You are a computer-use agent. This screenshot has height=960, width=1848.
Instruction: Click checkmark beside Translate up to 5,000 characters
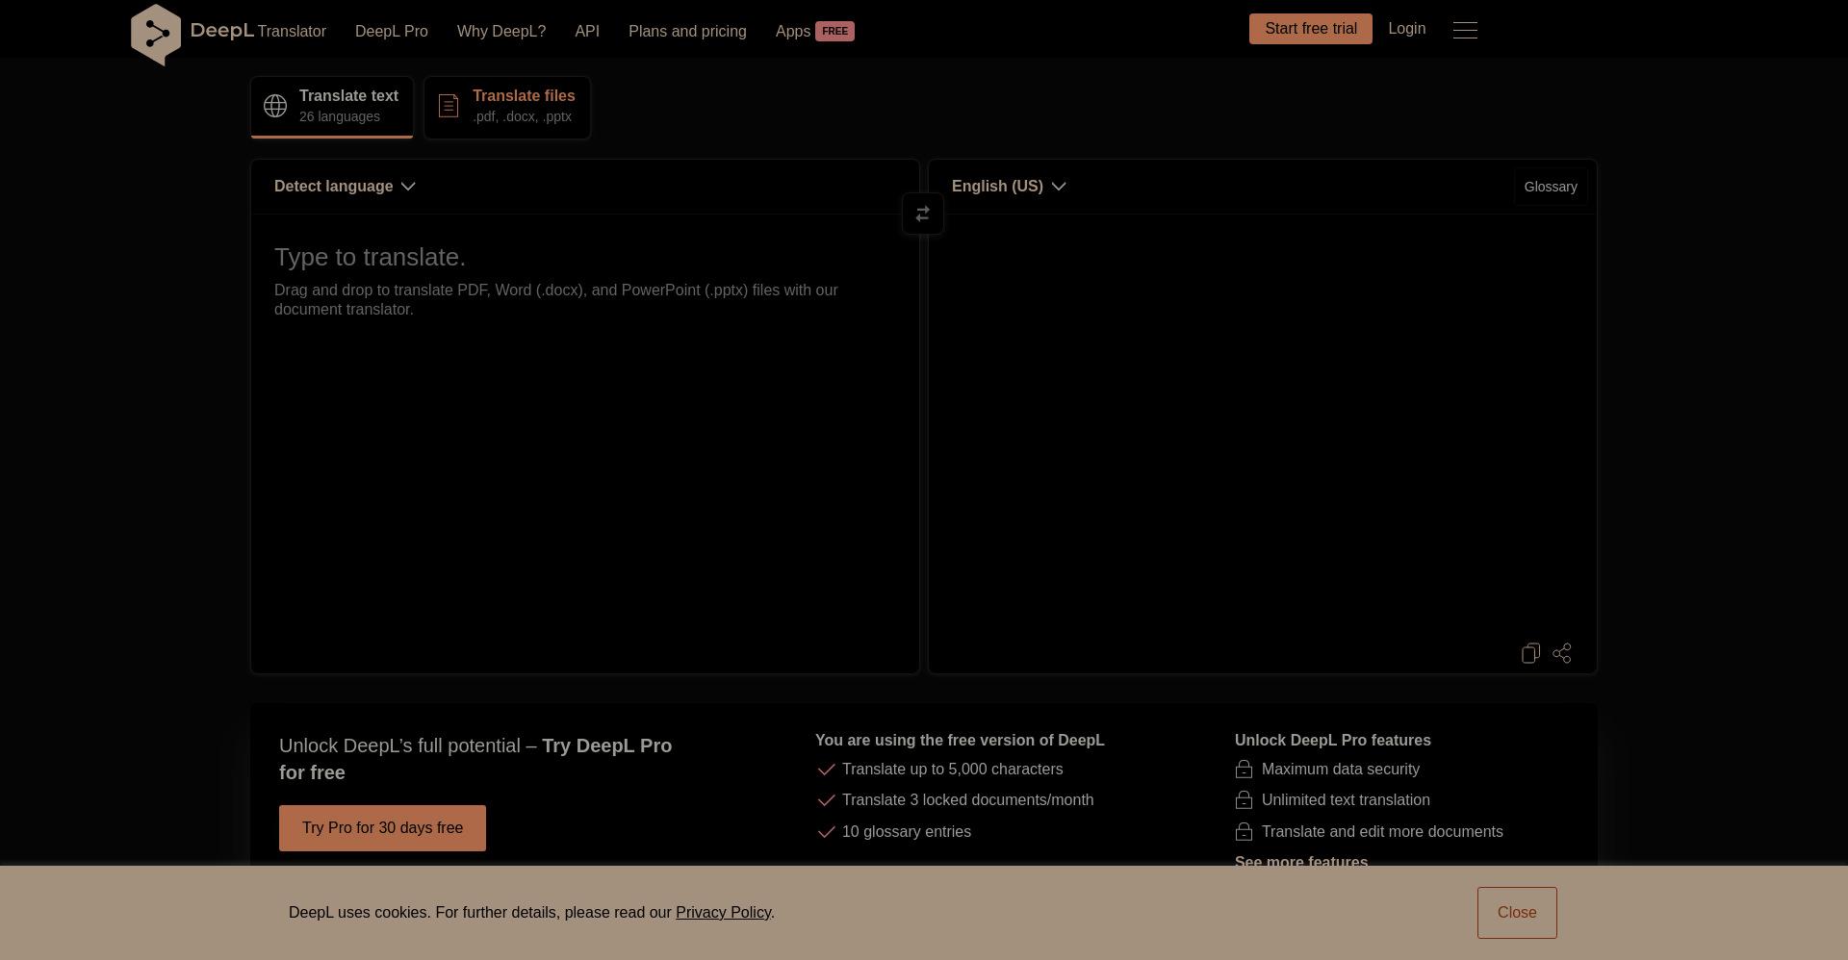point(826,770)
